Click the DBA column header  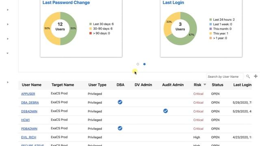coord(120,85)
